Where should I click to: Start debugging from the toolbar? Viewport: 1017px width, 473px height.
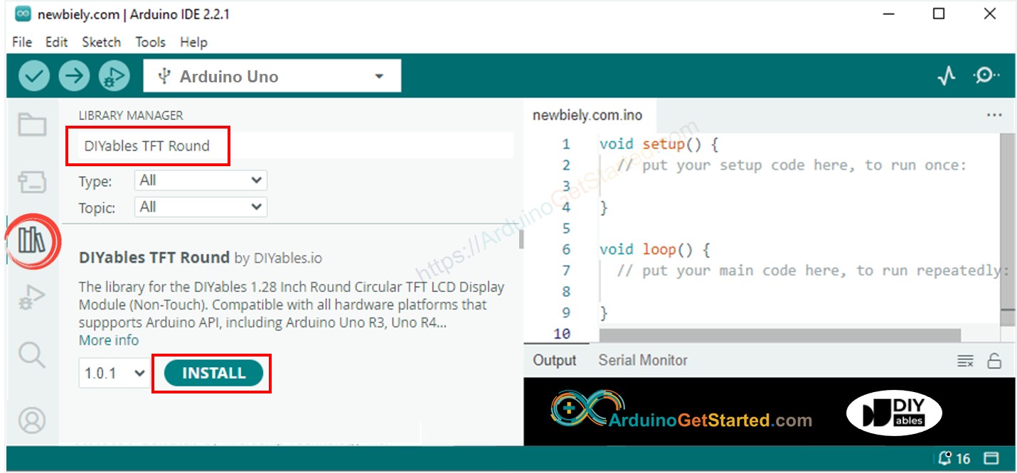[x=114, y=75]
